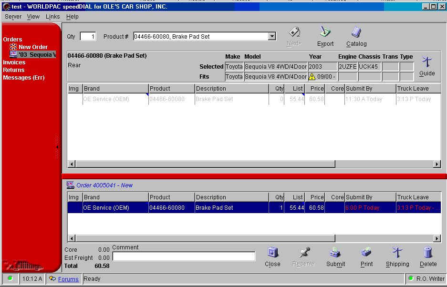Click the '03 Sequoia order computer icon
Image resolution: width=447 pixels, height=287 pixels.
13,54
